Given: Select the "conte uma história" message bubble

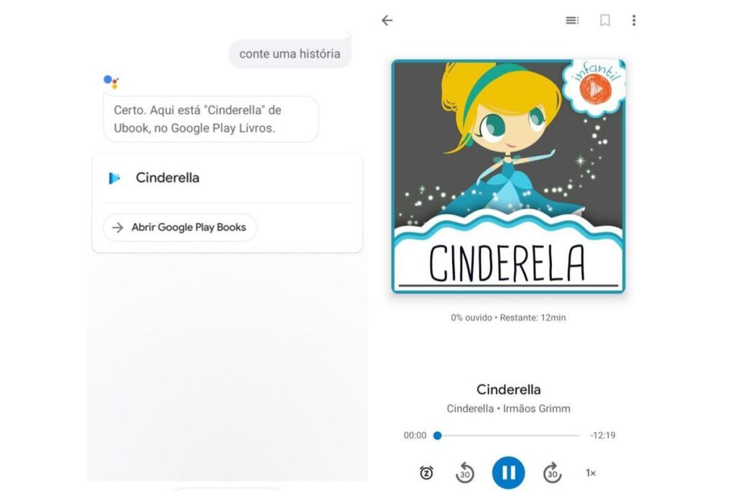Looking at the screenshot, I should pos(290,54).
